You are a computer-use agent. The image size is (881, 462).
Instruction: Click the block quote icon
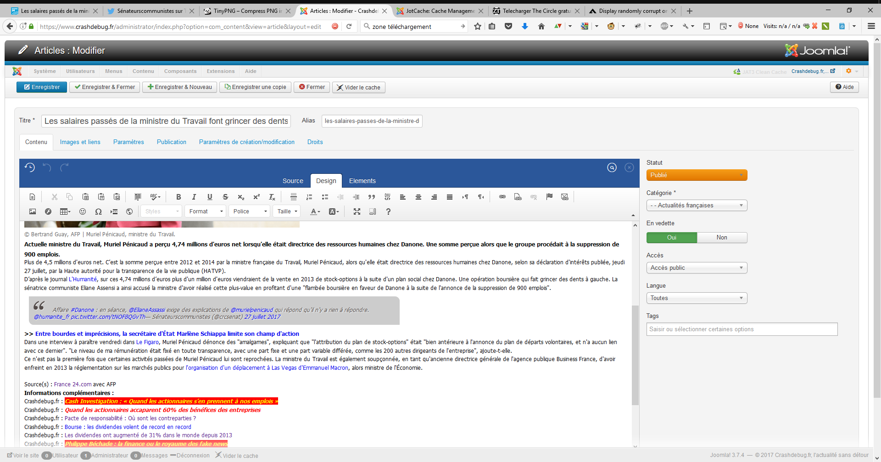pyautogui.click(x=372, y=197)
